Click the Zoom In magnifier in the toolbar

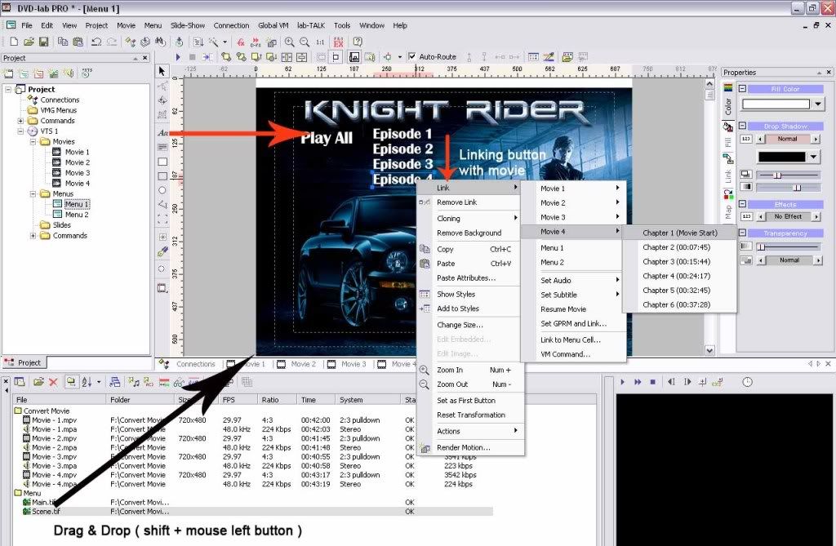coord(290,42)
